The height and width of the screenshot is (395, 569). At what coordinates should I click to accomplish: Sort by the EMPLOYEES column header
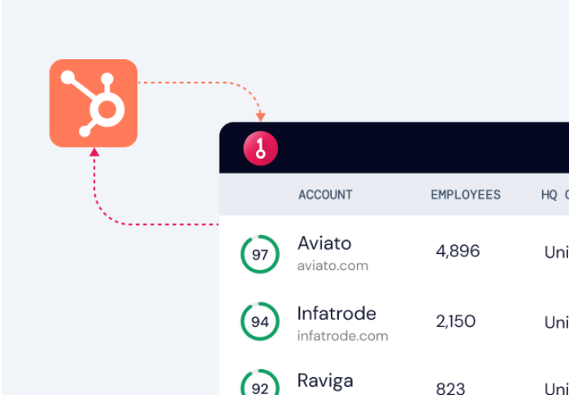point(466,195)
